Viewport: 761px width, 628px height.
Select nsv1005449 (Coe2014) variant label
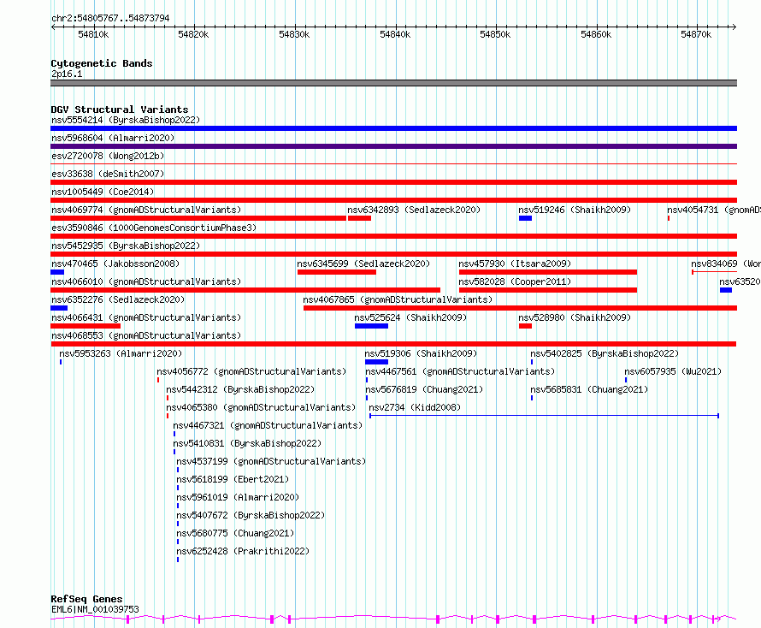click(103, 192)
